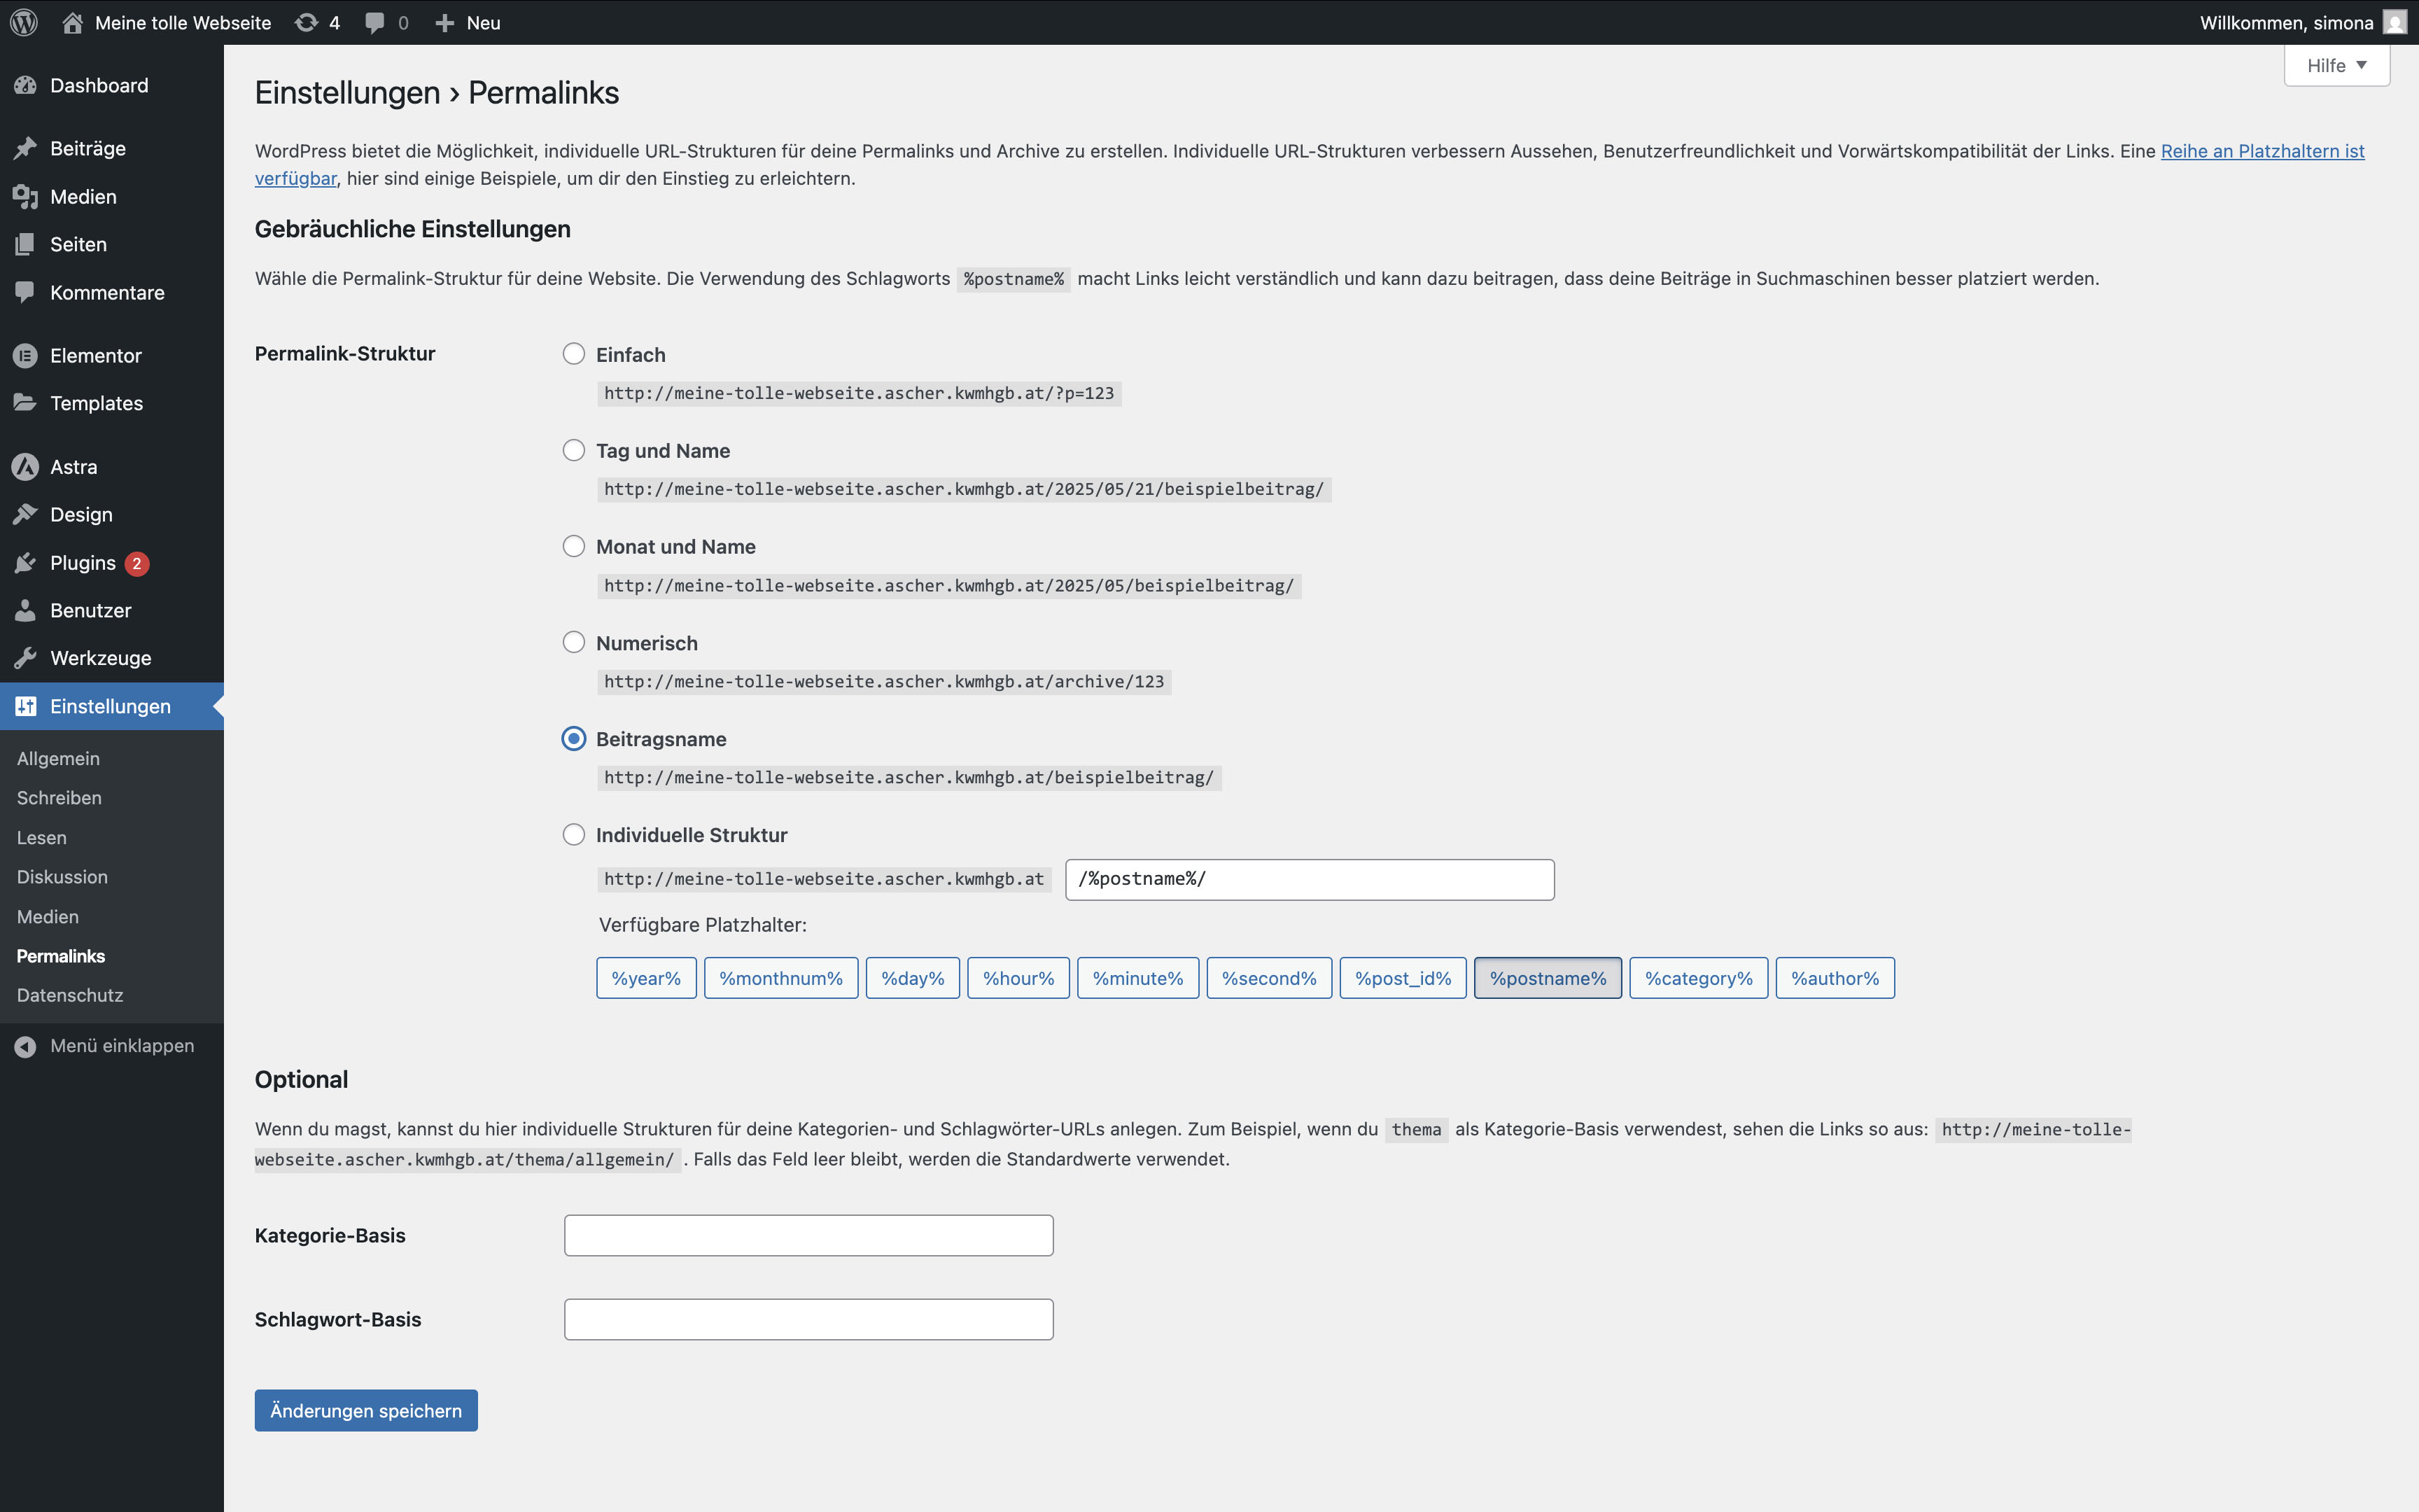Go to the Allgemein settings submenu
Screen dimensions: 2419x1512
click(58, 758)
